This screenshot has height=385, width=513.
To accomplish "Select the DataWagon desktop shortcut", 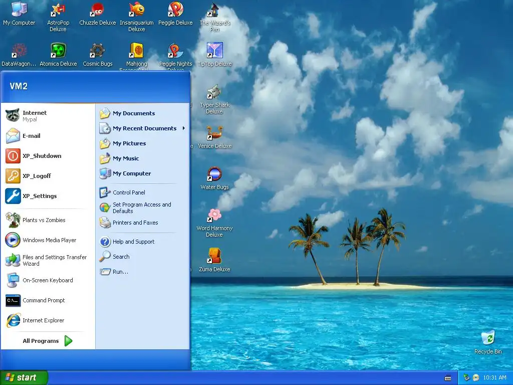I will pyautogui.click(x=19, y=55).
